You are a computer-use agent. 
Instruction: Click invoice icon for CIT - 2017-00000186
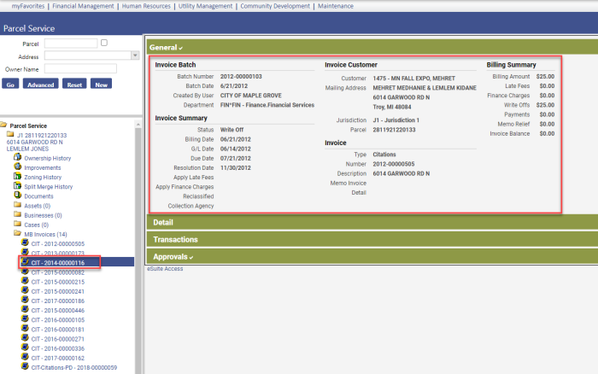tap(25, 300)
